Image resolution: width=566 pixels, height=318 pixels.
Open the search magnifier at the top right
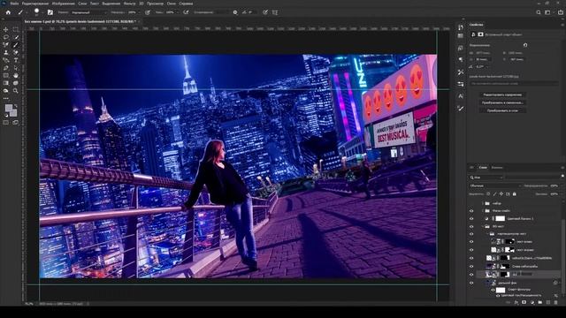click(x=539, y=12)
